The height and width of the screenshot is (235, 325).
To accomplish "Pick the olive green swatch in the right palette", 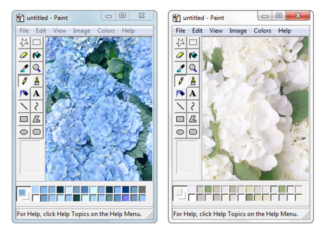I will (250, 197).
